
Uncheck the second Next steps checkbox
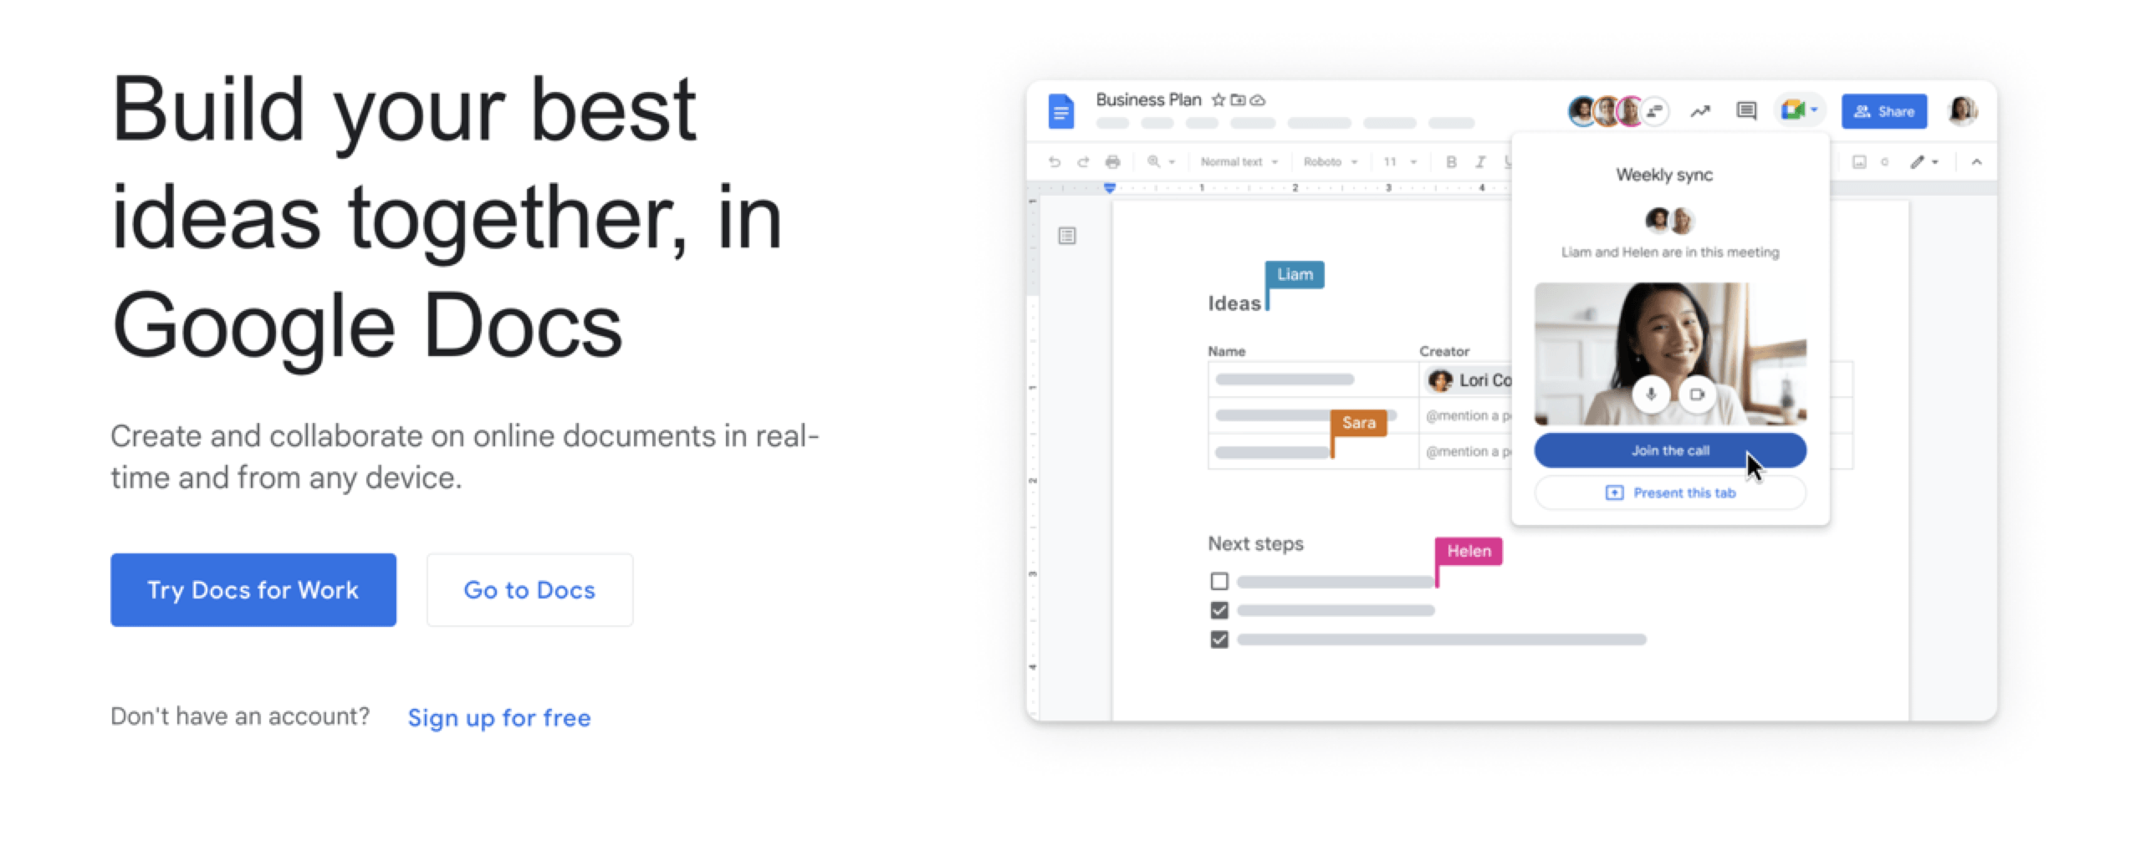coord(1219,610)
